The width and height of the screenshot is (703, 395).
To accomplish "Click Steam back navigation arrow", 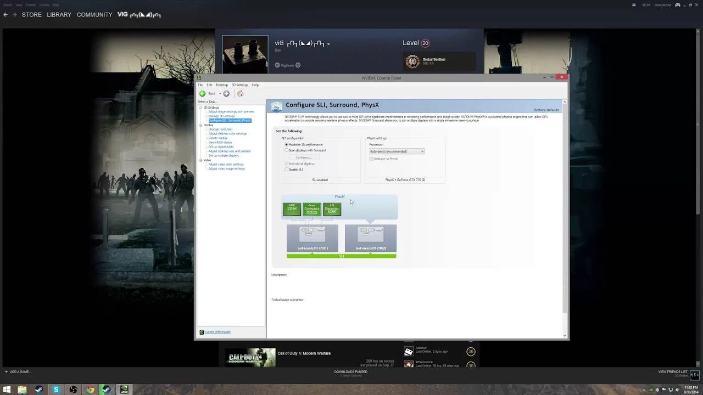I will pos(5,15).
